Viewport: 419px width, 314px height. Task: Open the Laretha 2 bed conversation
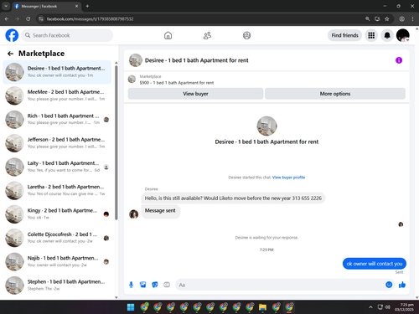pyautogui.click(x=57, y=191)
